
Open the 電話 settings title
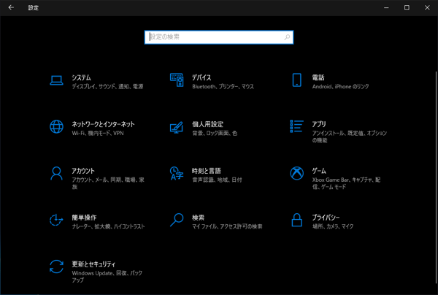click(318, 77)
